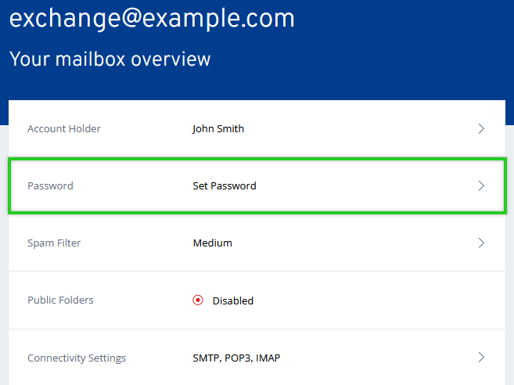Click the red Disabled status icon
The image size is (514, 385).
pyautogui.click(x=198, y=300)
